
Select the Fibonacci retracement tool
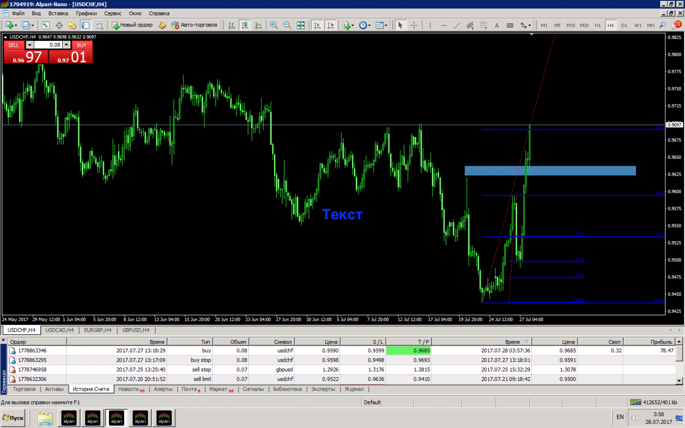point(483,25)
